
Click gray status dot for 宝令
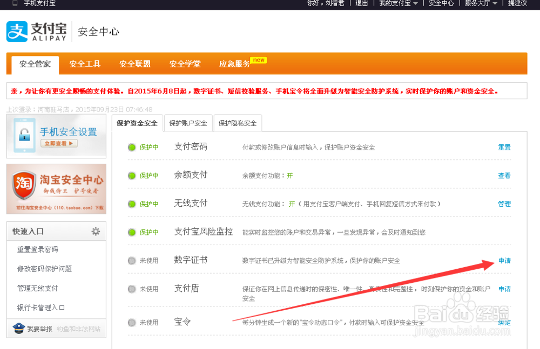pyautogui.click(x=132, y=323)
